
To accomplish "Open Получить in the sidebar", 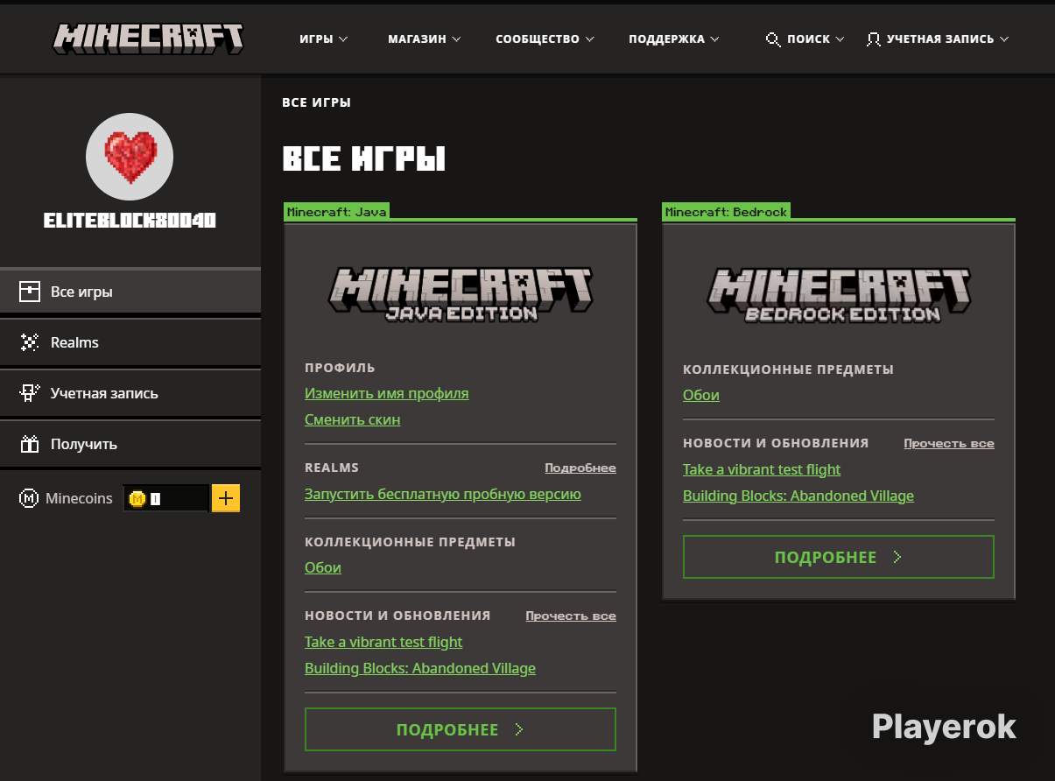I will tap(130, 444).
